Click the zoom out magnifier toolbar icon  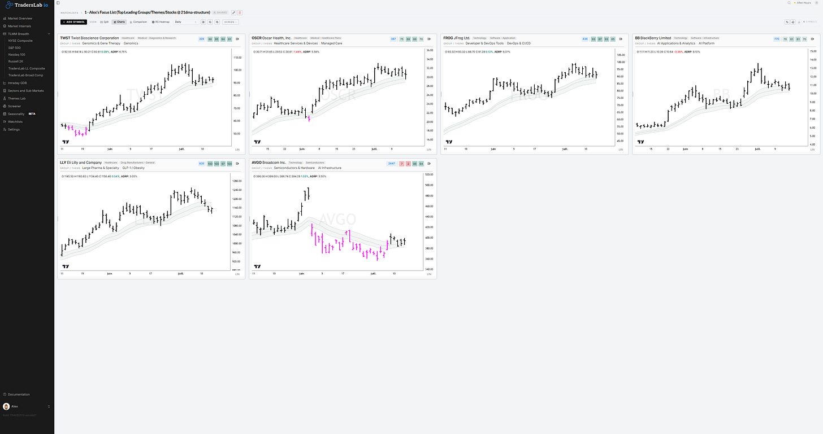[217, 22]
